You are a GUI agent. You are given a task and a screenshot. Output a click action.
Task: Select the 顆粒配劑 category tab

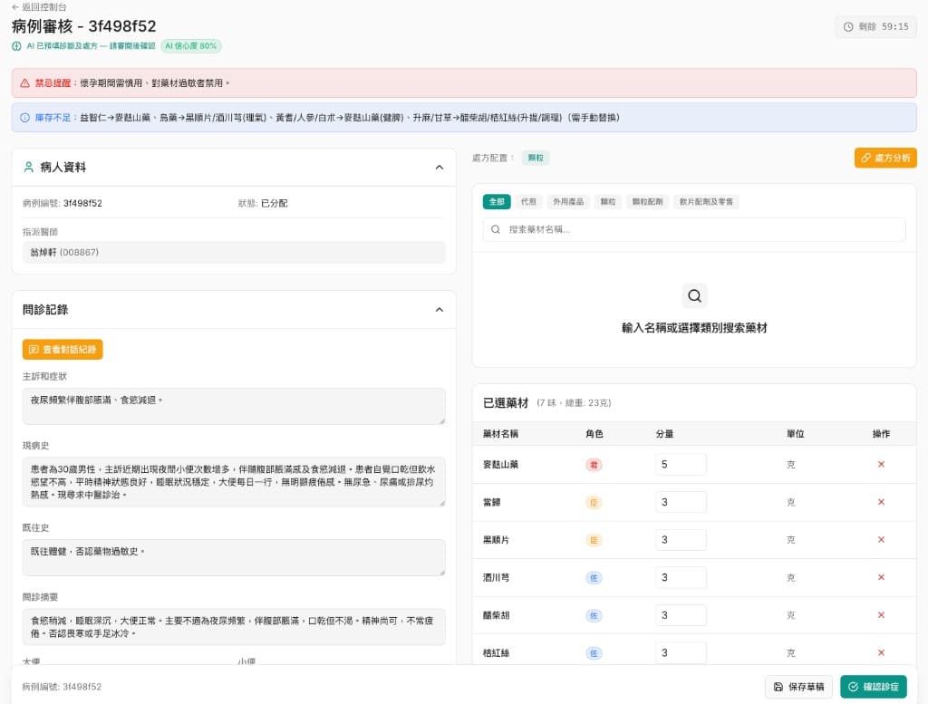(647, 202)
